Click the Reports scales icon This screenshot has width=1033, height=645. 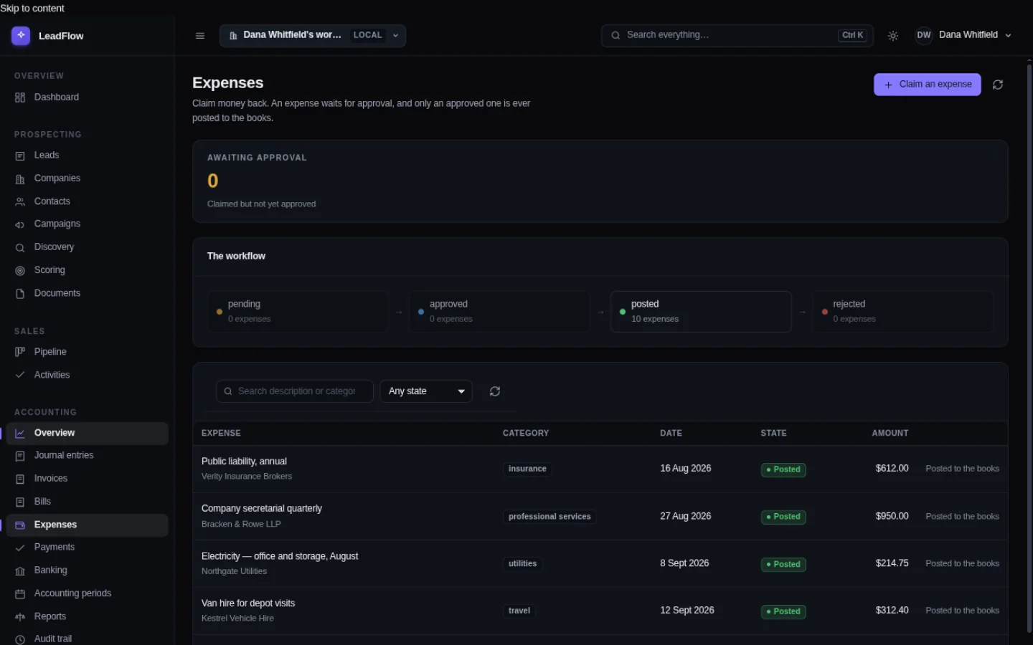pyautogui.click(x=20, y=616)
